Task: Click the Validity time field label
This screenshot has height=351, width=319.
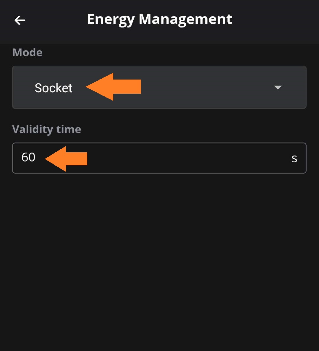Action: coord(47,129)
